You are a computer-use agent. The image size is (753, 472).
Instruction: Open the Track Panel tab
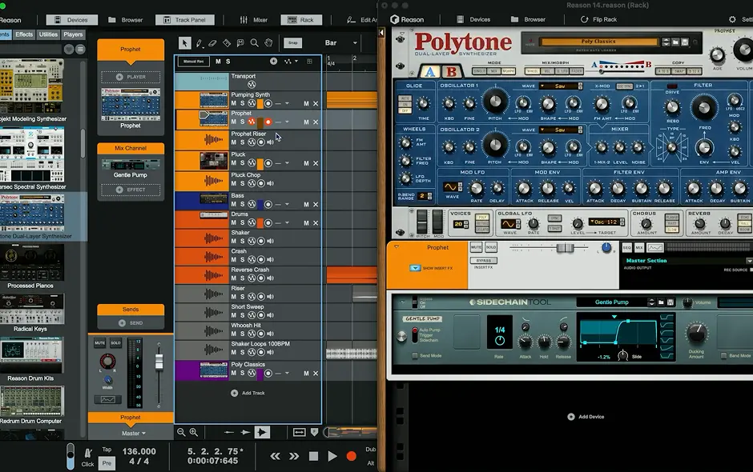[184, 20]
